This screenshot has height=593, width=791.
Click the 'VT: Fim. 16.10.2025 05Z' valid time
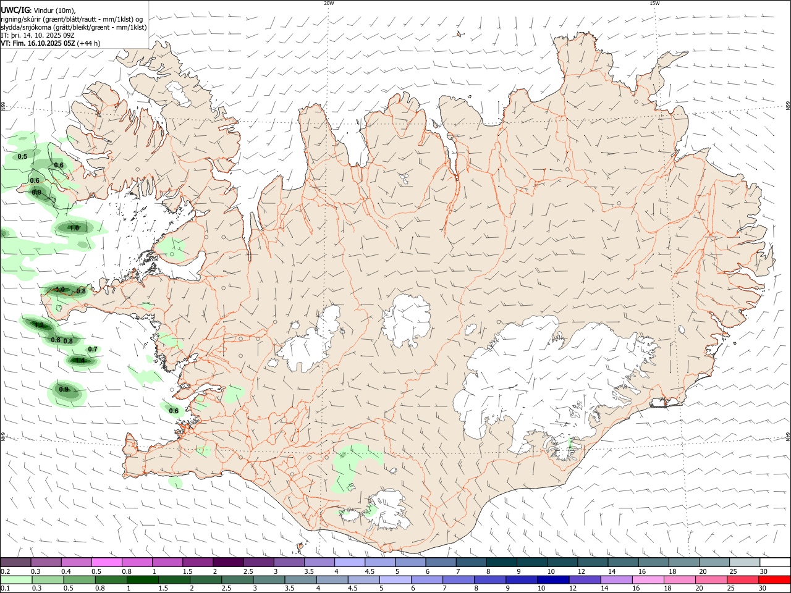point(38,43)
